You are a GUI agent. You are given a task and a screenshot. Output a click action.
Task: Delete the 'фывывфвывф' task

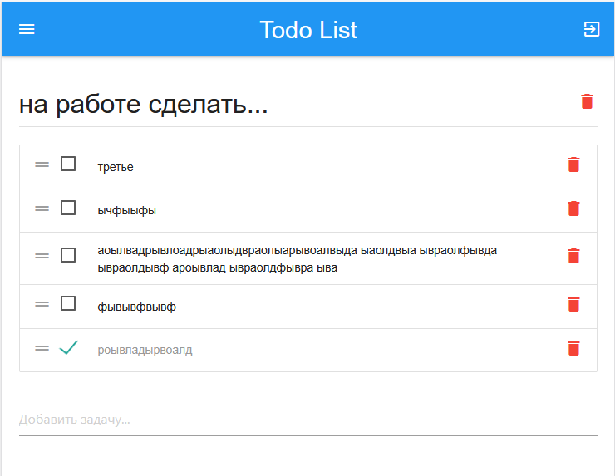pos(573,305)
